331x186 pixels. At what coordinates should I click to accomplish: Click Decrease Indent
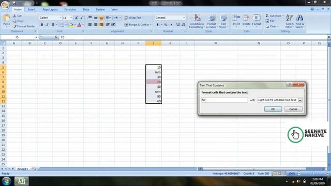tap(108, 25)
